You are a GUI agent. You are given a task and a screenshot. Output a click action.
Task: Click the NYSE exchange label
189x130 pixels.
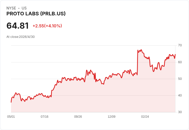click(x=11, y=8)
